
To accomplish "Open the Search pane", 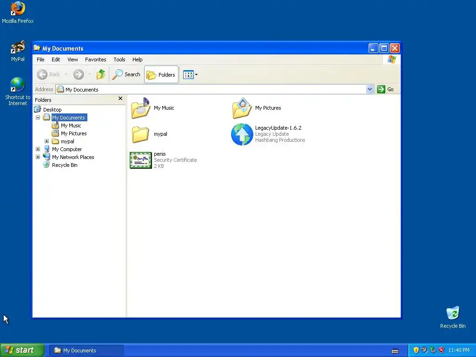I will [x=126, y=74].
